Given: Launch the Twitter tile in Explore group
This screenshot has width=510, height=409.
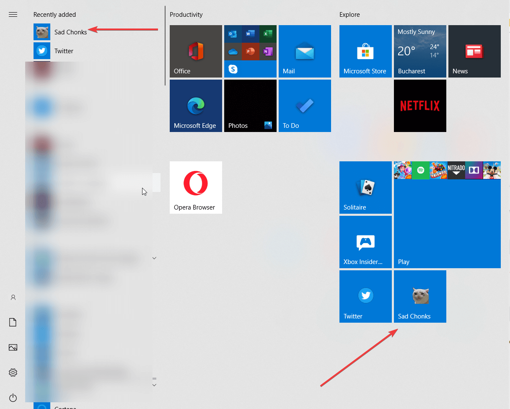Looking at the screenshot, I should coord(365,296).
